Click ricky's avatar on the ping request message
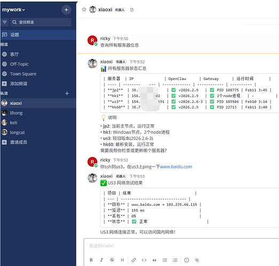Image resolution: width=279 pixels, height=266 pixels. click(92, 162)
